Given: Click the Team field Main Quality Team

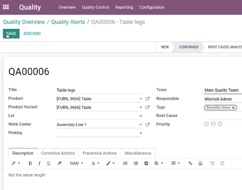Looking at the screenshot, I should pos(223,90).
